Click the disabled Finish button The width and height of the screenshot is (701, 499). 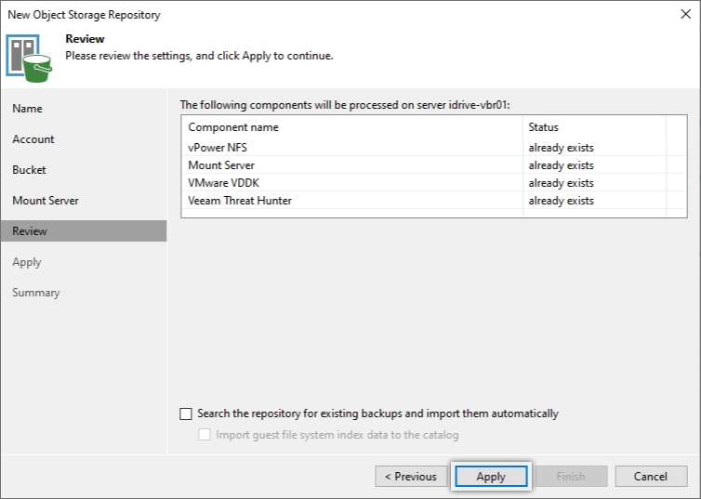pos(571,476)
